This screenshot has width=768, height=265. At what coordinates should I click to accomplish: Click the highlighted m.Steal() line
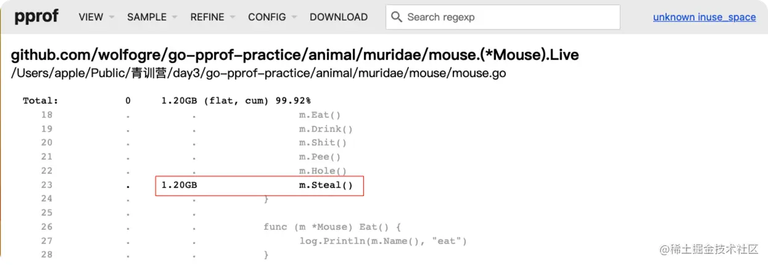pyautogui.click(x=326, y=185)
